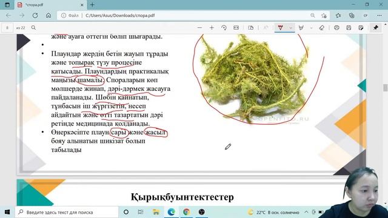Search within the PDF document
This screenshot has height=218, width=388.
coord(34,28)
